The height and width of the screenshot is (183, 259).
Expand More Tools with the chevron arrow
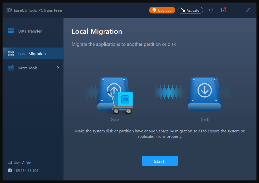pos(58,68)
